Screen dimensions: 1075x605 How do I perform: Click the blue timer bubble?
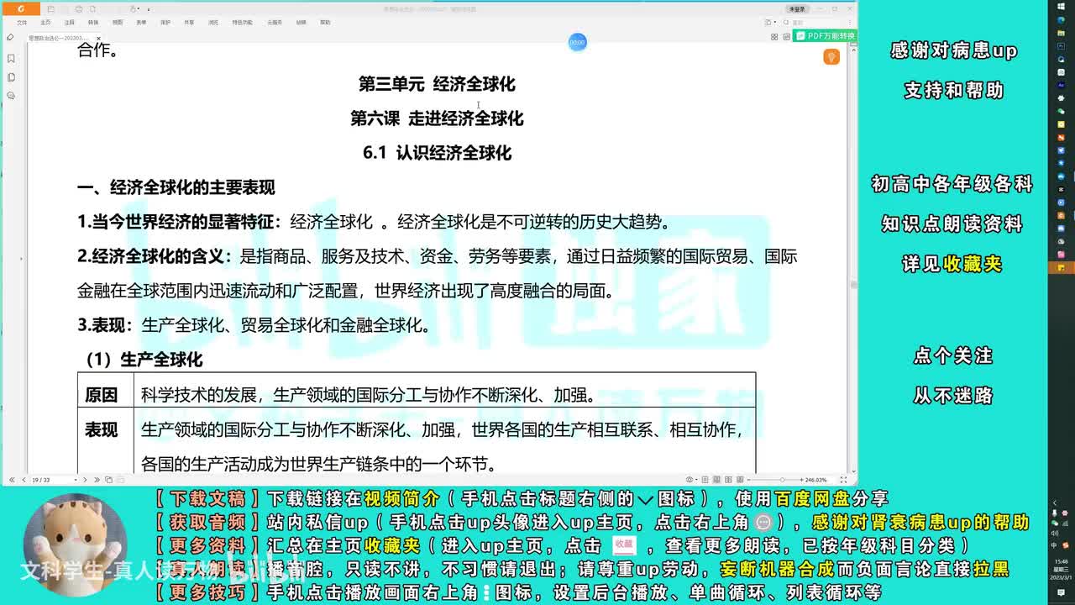pyautogui.click(x=577, y=42)
